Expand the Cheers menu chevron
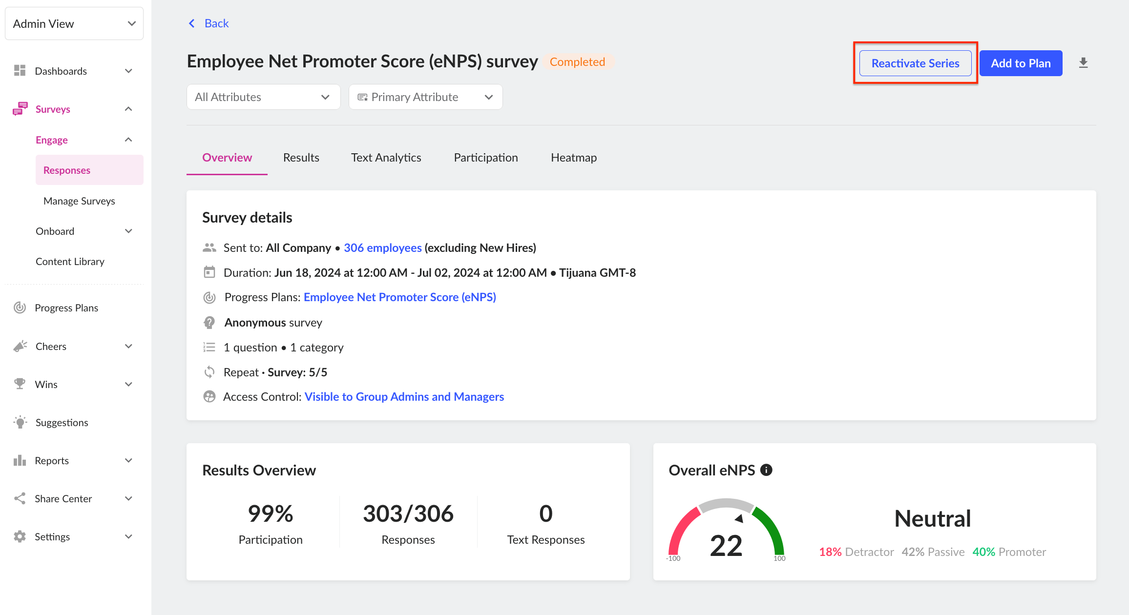 (129, 346)
